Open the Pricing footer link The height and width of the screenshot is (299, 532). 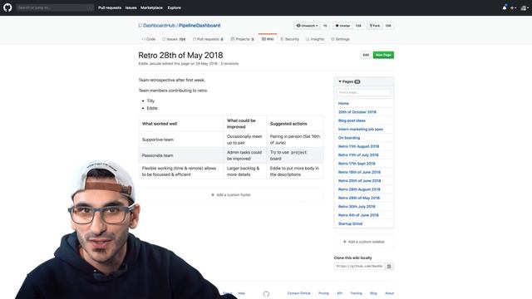[x=323, y=293]
